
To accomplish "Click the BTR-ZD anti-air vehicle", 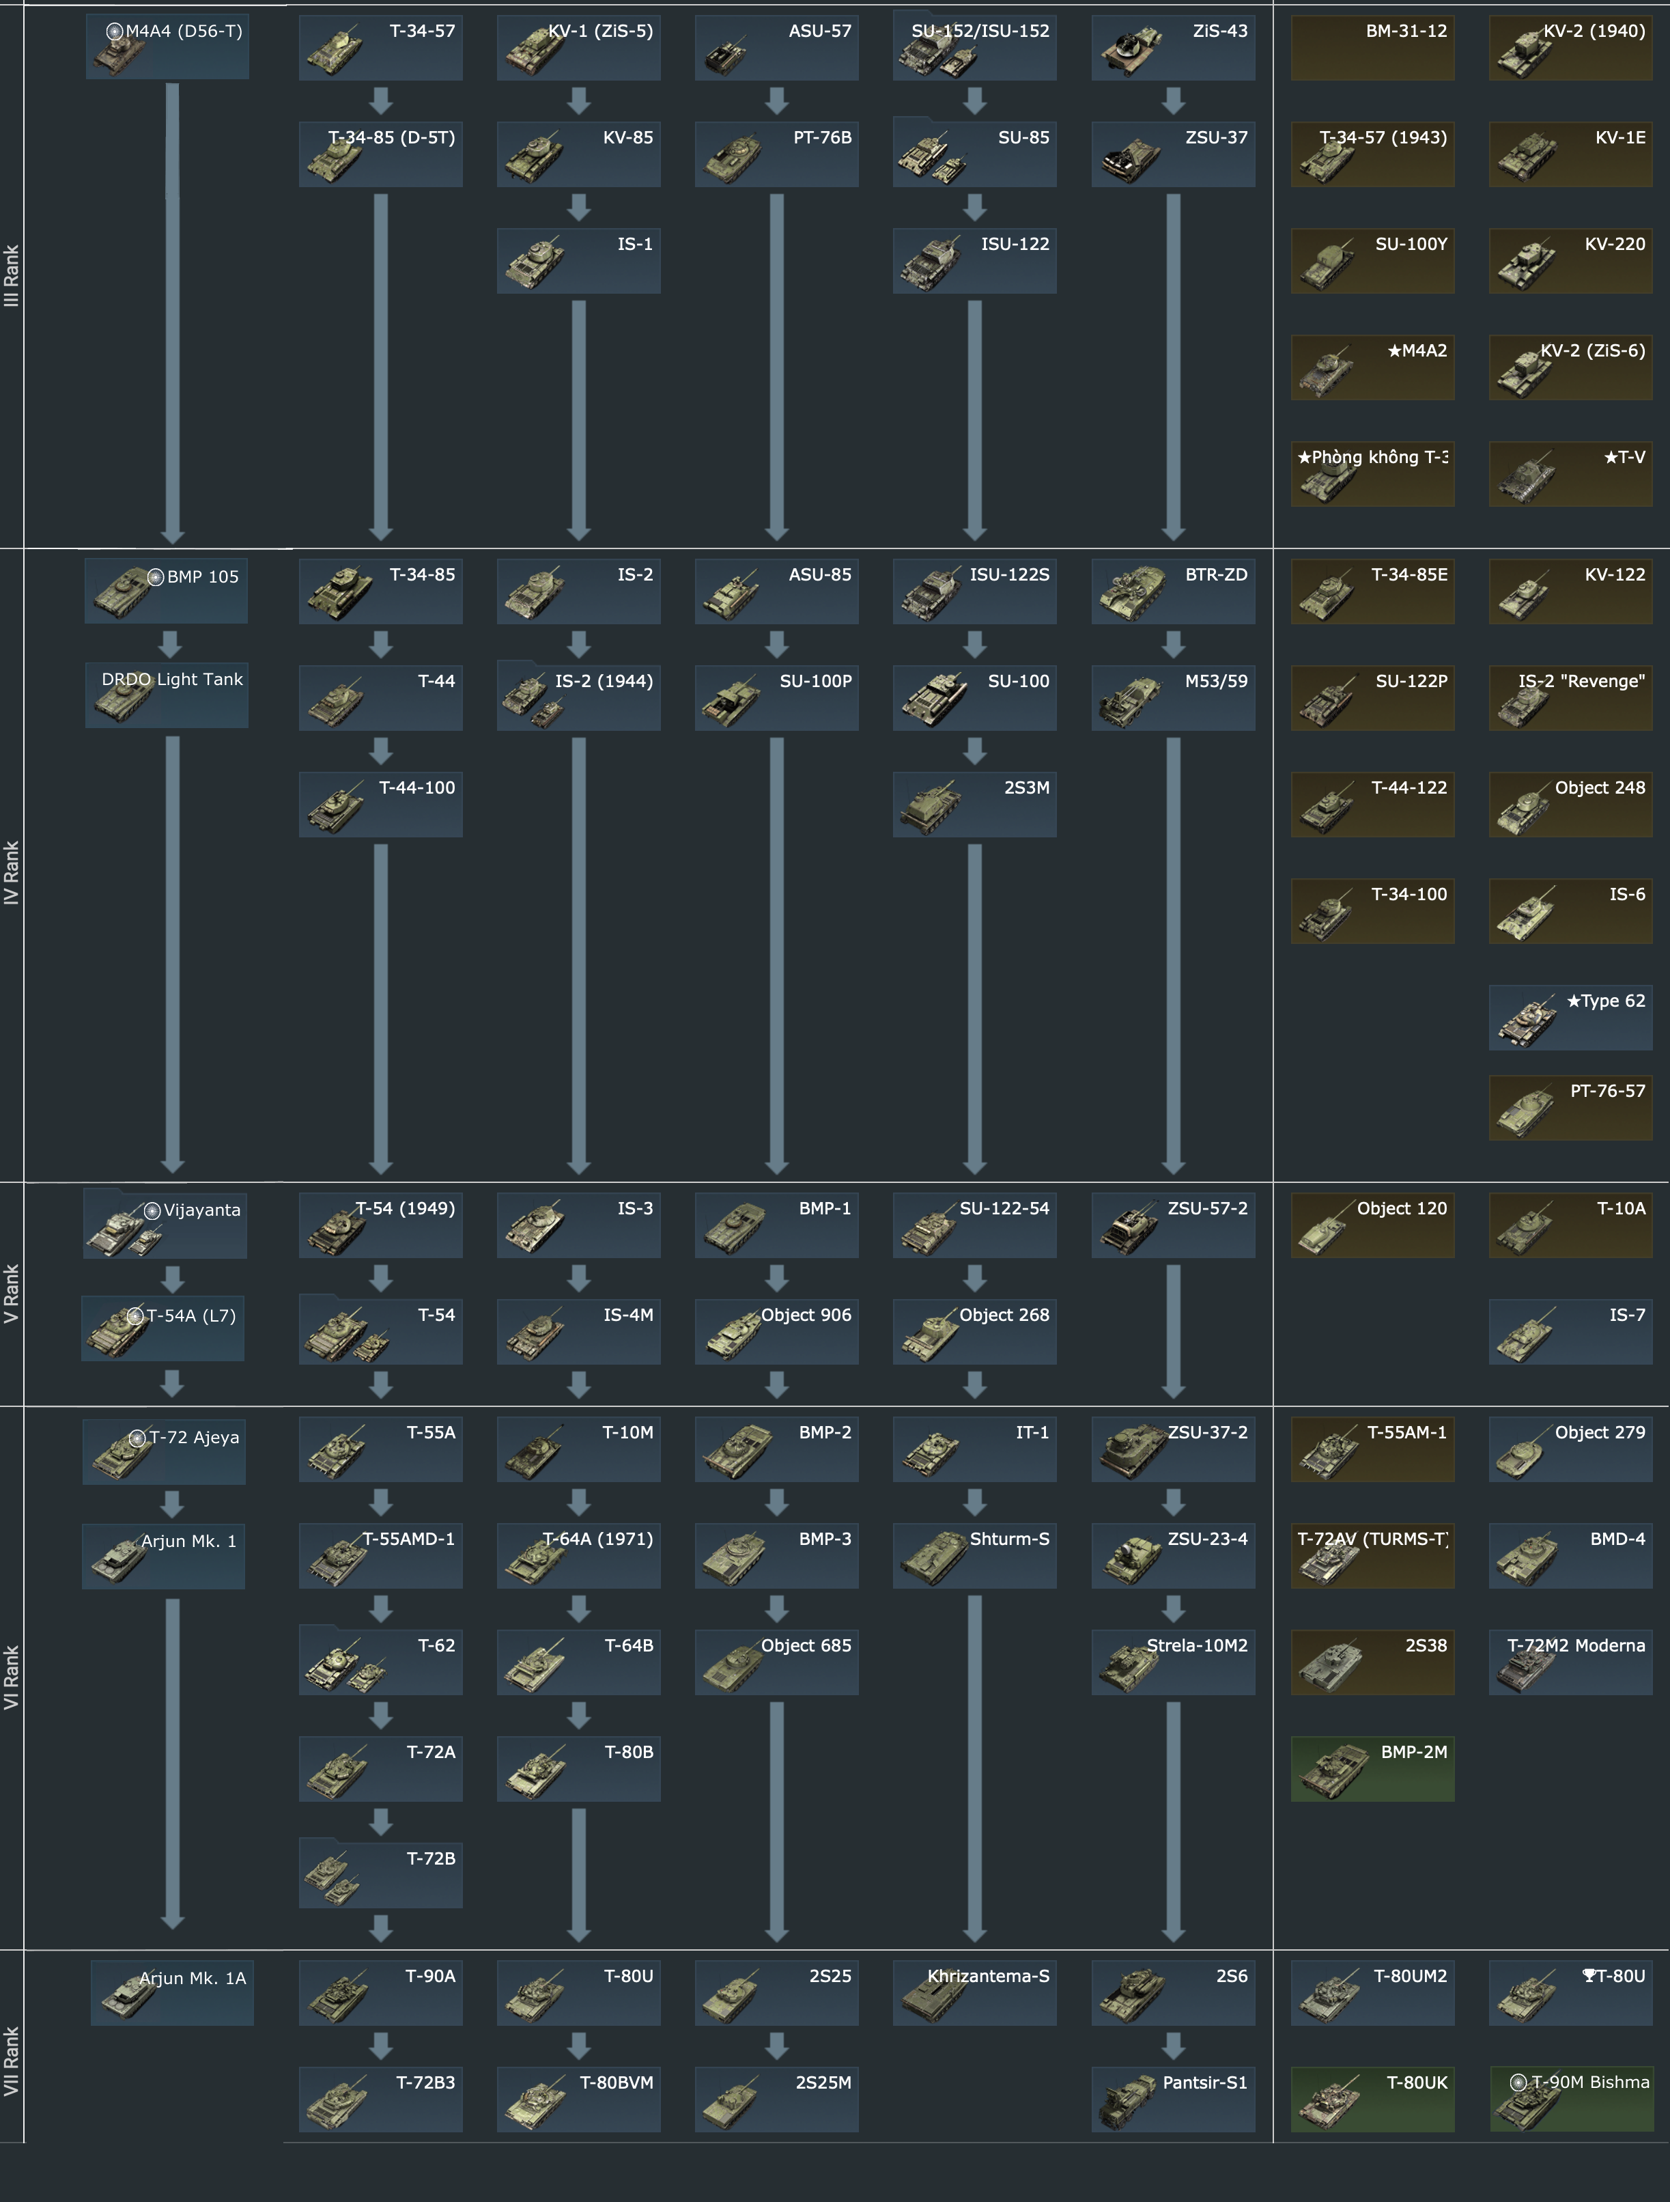I will pyautogui.click(x=1174, y=590).
